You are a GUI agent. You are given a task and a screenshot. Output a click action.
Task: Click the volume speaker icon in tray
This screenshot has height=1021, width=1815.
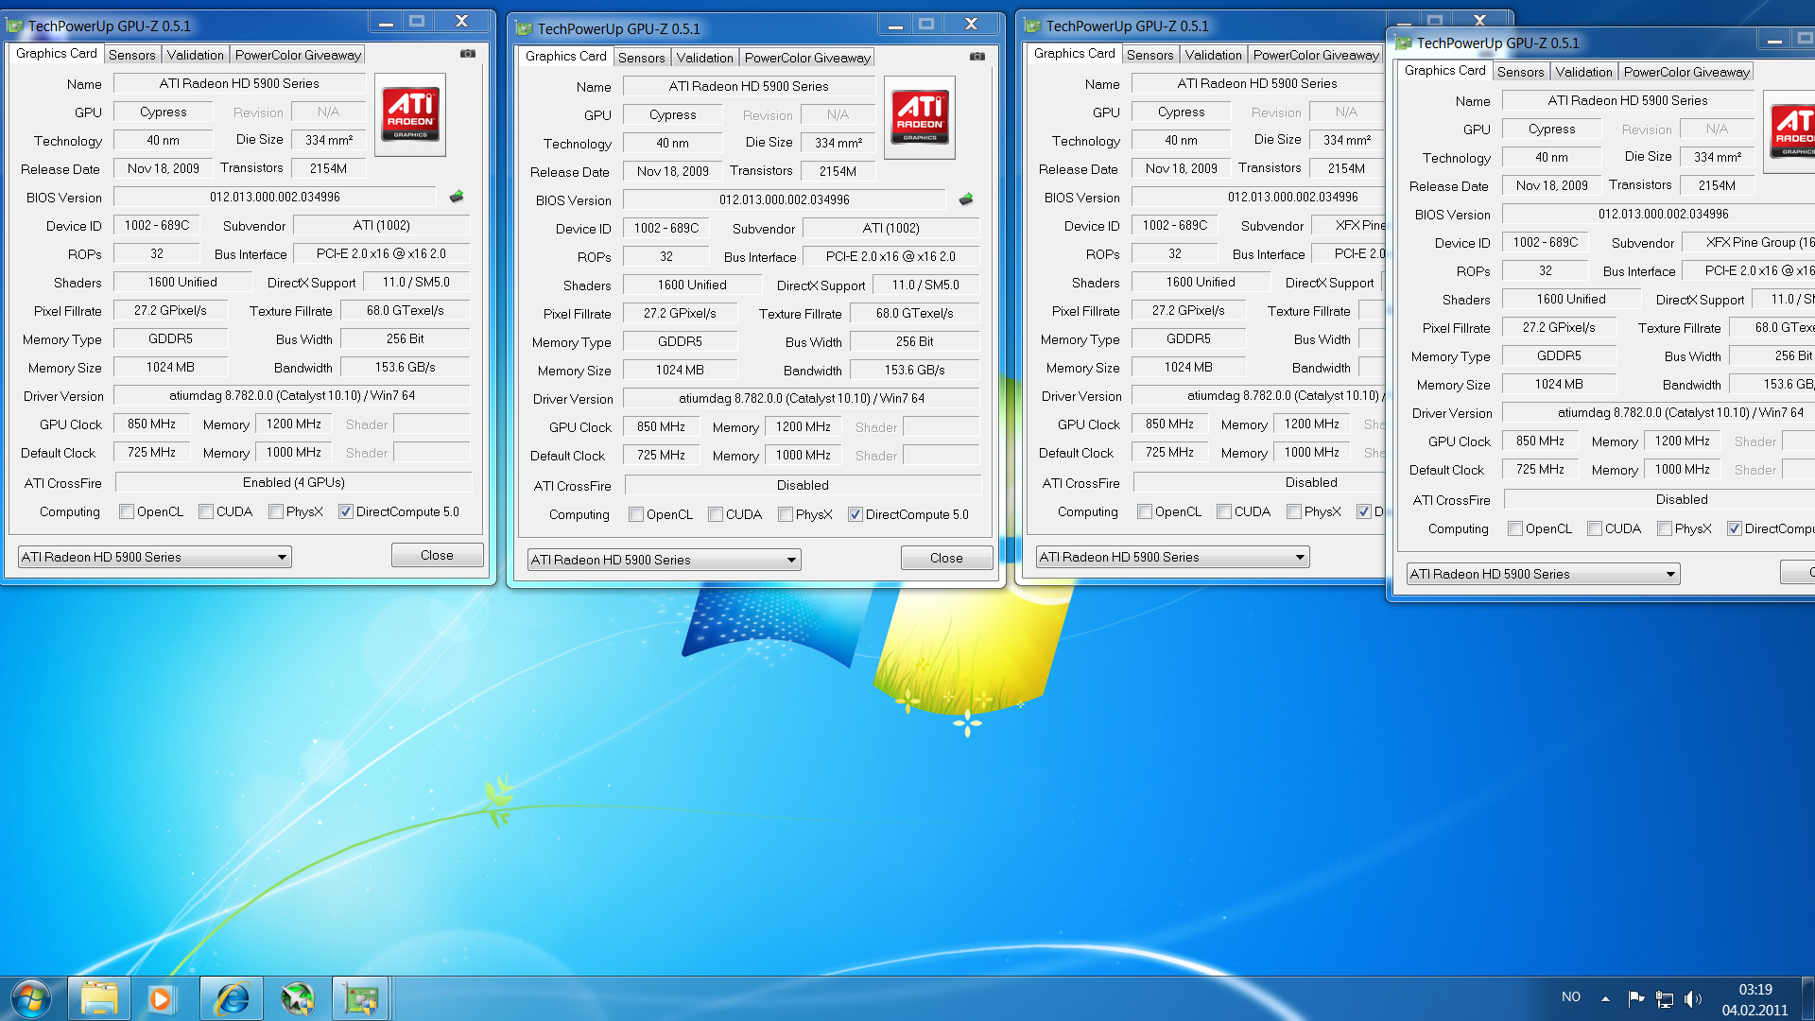pos(1692,998)
